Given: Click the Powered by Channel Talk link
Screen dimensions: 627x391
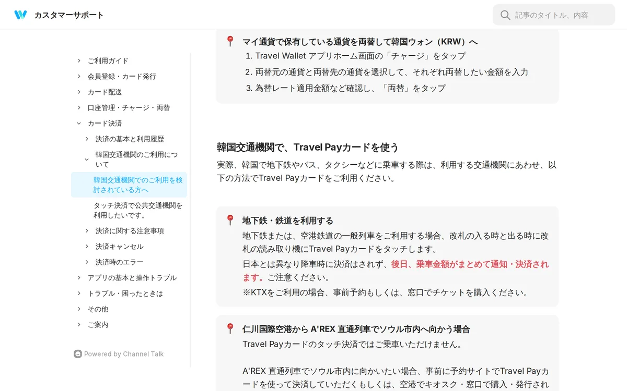Looking at the screenshot, I should [x=119, y=354].
